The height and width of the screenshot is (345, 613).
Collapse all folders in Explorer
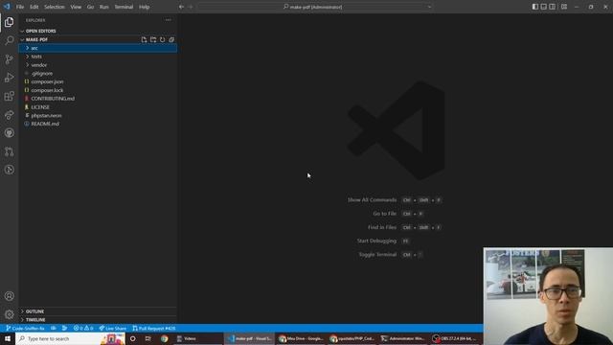click(171, 39)
